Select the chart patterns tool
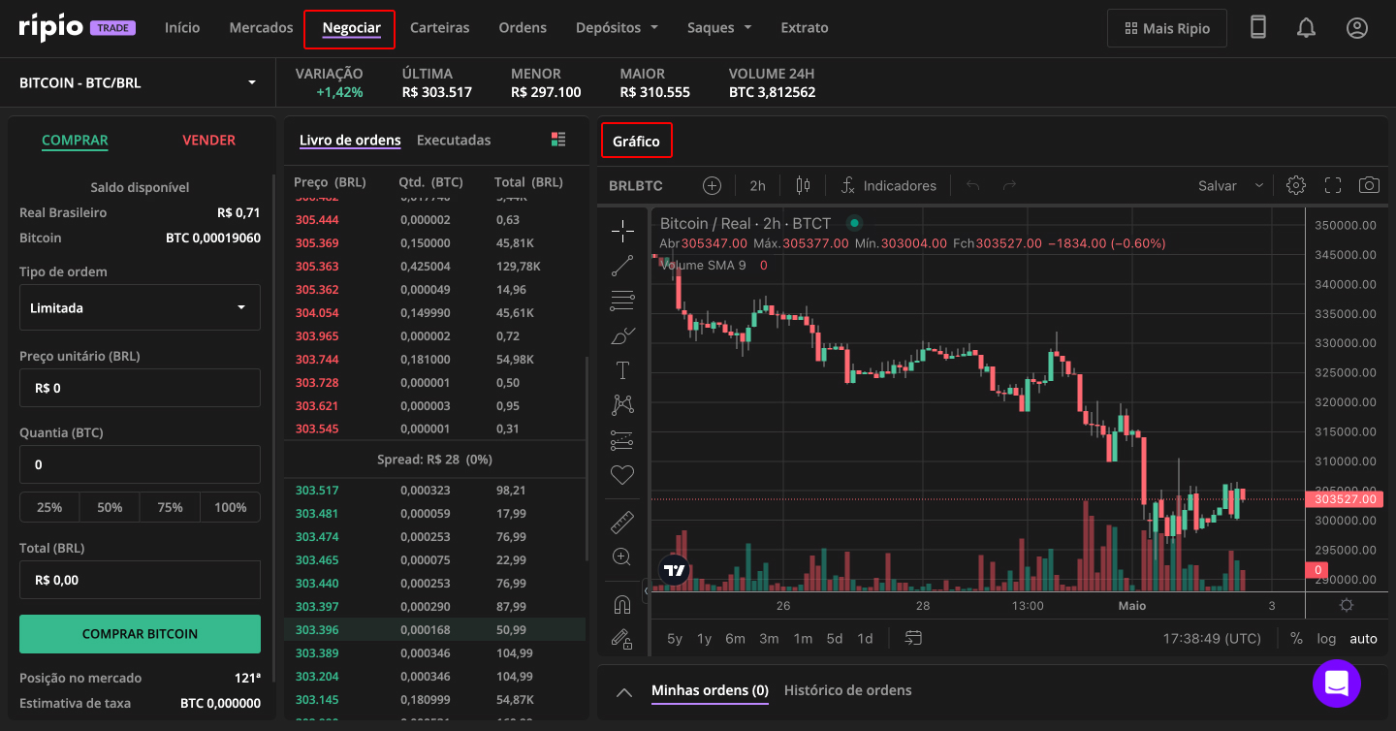 622,405
